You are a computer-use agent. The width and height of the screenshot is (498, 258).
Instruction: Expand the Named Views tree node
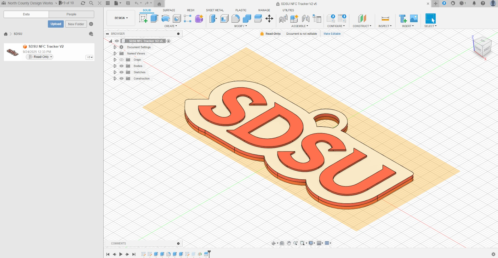pos(115,54)
